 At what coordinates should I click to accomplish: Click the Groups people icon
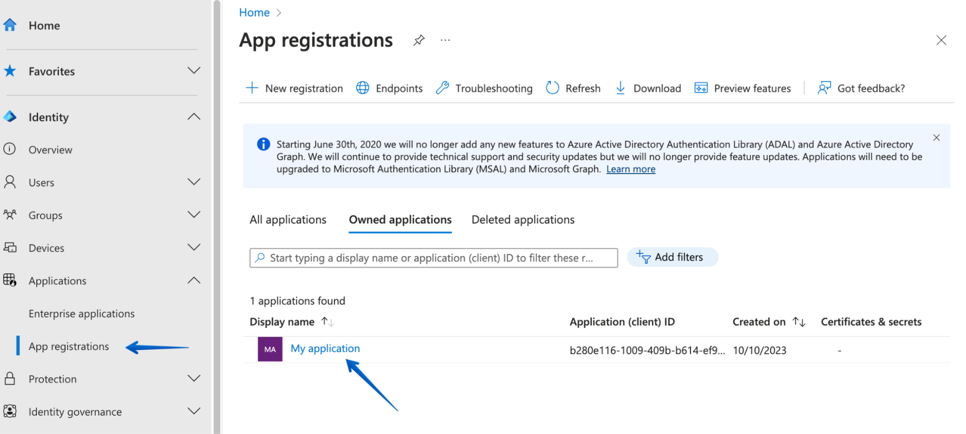coord(10,215)
